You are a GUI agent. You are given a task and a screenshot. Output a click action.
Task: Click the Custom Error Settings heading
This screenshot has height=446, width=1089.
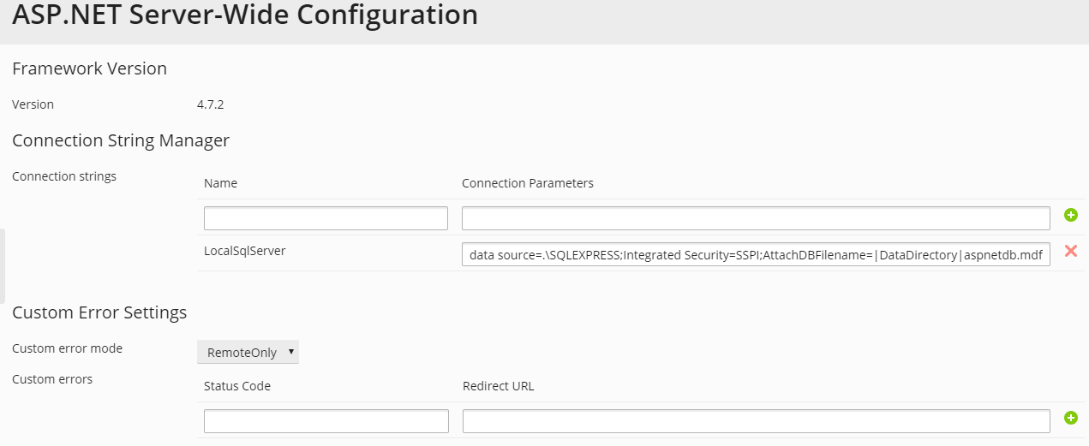pyautogui.click(x=99, y=312)
